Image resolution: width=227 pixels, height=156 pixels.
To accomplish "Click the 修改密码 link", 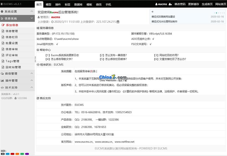I will click(x=180, y=4).
